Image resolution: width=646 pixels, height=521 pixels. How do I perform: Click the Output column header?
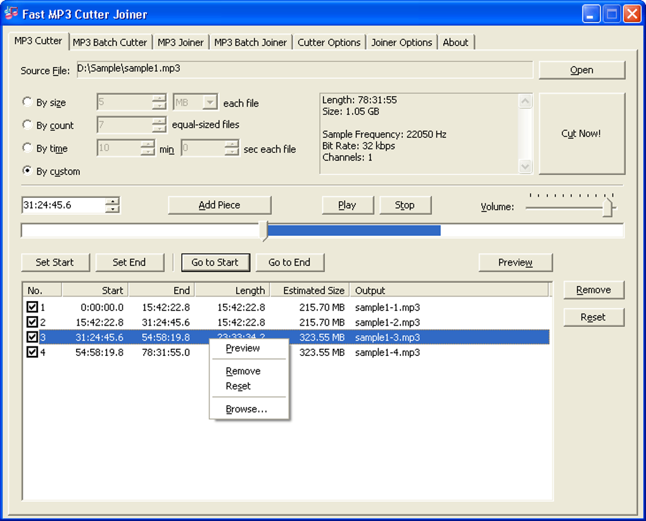450,290
